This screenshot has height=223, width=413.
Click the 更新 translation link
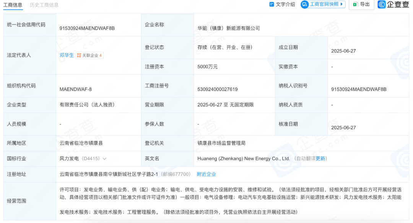click(320, 158)
